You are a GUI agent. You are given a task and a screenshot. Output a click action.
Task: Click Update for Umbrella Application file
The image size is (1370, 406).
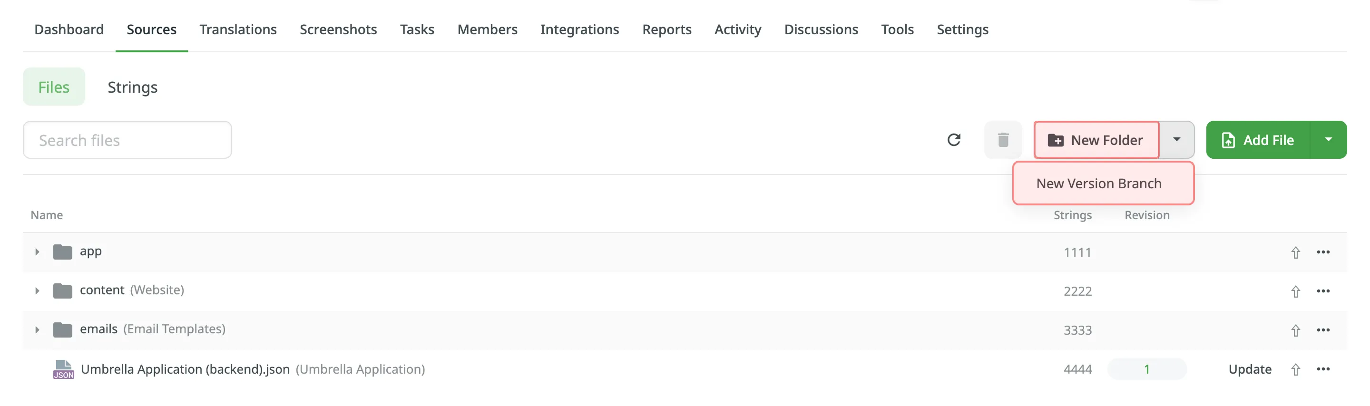[x=1249, y=369]
